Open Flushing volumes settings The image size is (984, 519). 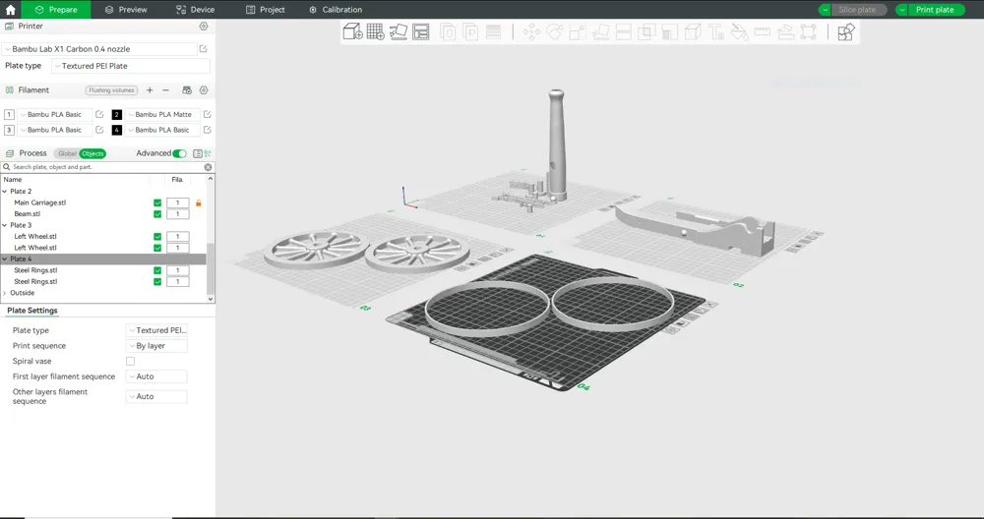click(x=112, y=90)
